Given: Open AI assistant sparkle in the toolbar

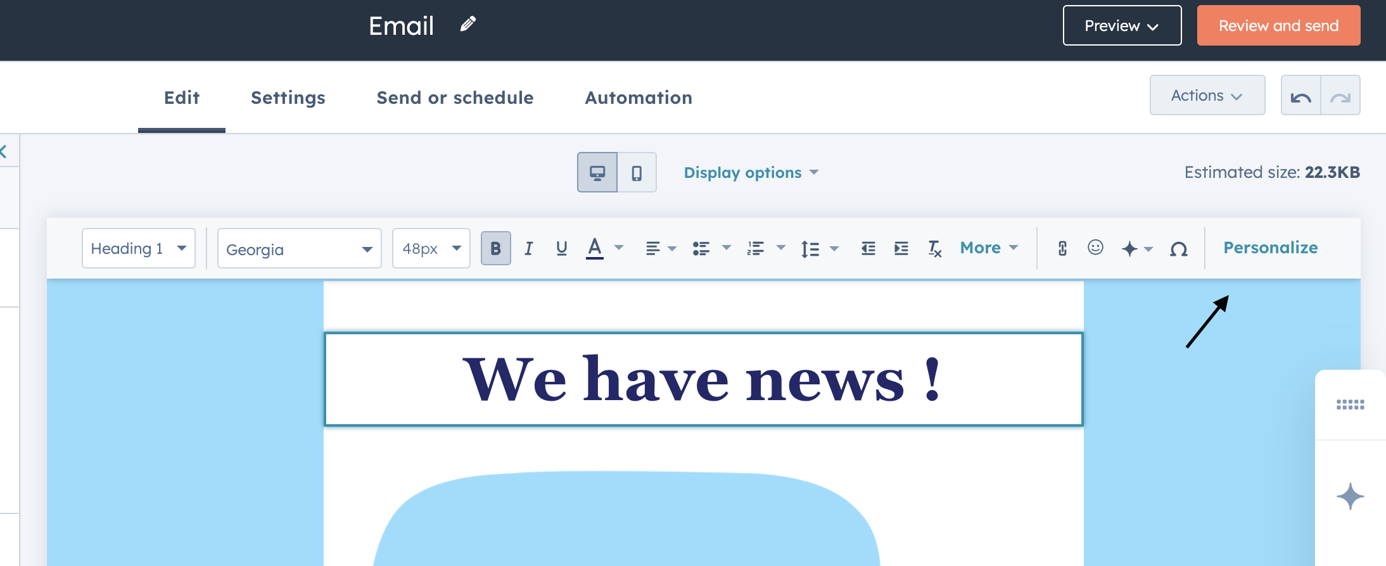Looking at the screenshot, I should coord(1136,248).
